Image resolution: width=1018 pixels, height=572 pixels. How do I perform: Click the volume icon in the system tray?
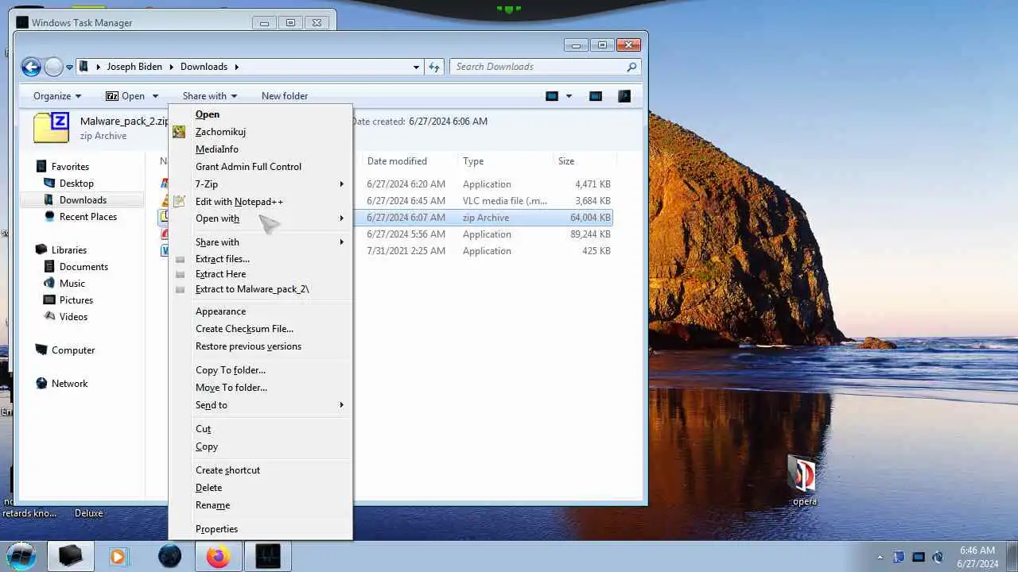pyautogui.click(x=938, y=557)
